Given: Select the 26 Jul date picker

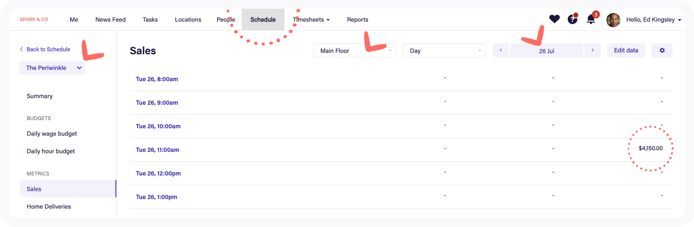Looking at the screenshot, I should click(546, 50).
